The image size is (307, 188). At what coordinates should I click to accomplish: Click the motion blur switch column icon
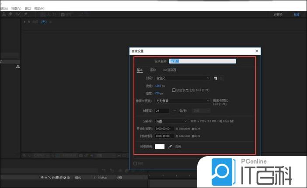point(63,178)
